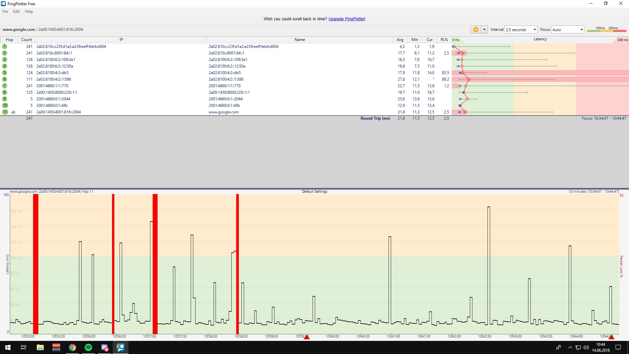Click the latency scale color bar
The width and height of the screenshot is (629, 354).
pyautogui.click(x=606, y=31)
